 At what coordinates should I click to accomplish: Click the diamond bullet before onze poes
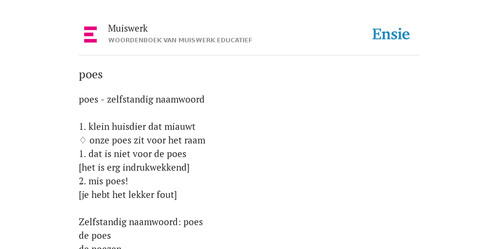pyautogui.click(x=83, y=140)
